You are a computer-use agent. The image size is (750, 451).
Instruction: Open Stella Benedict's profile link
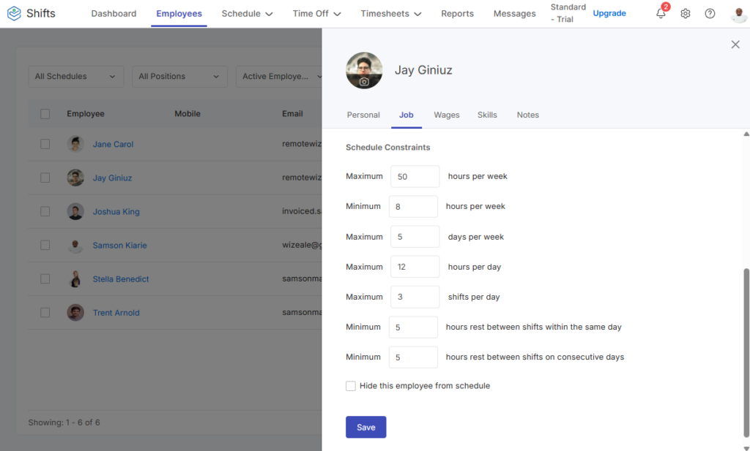coord(121,279)
